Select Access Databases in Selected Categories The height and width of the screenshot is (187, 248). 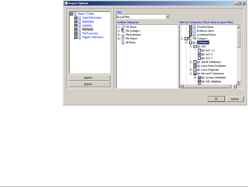coord(216,78)
